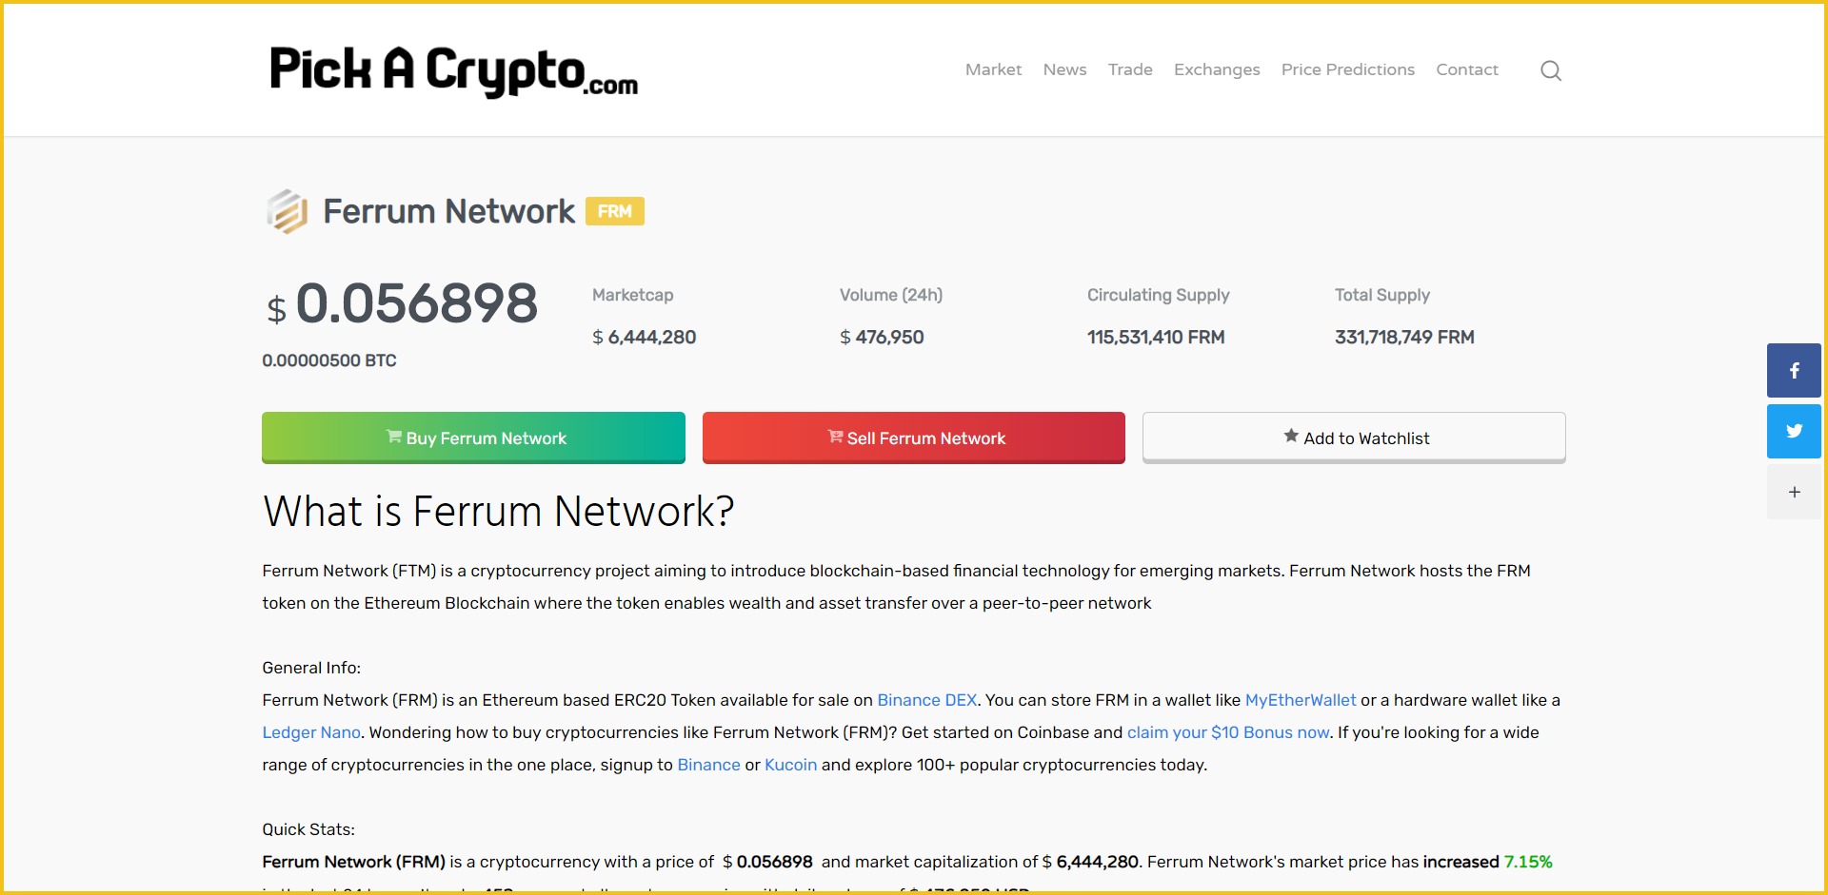The width and height of the screenshot is (1828, 895).
Task: Visit the Kucoin link
Action: 790,764
